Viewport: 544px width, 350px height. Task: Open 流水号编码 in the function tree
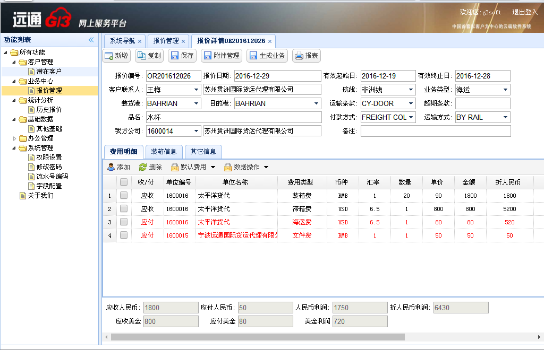[x=52, y=176]
